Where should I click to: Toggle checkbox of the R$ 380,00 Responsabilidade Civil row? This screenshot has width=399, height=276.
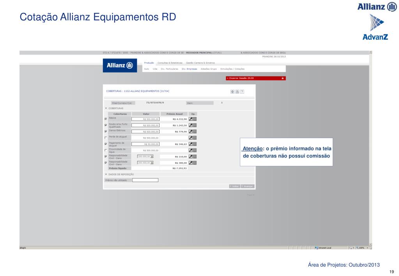(106, 163)
